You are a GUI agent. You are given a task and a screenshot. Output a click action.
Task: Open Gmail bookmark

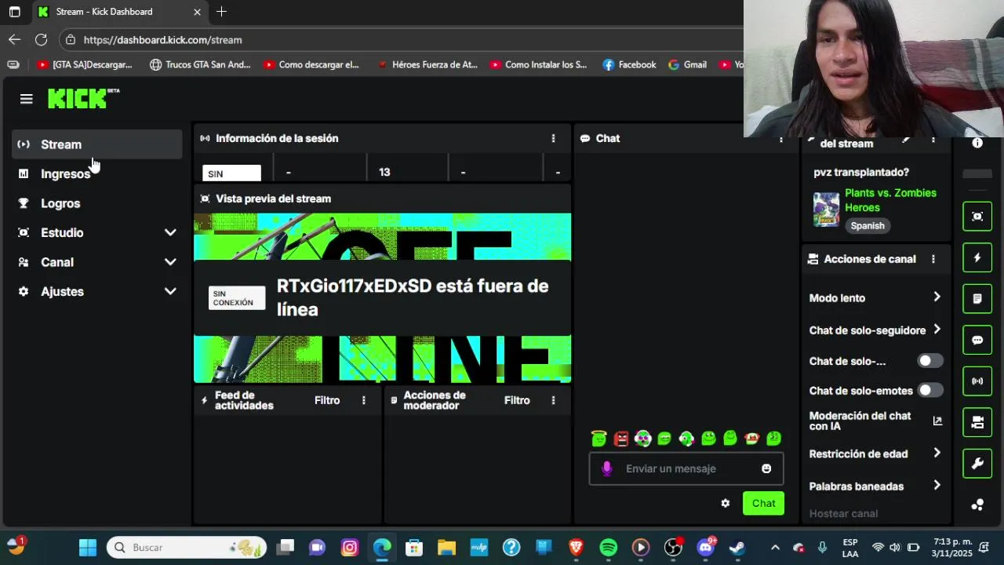688,64
